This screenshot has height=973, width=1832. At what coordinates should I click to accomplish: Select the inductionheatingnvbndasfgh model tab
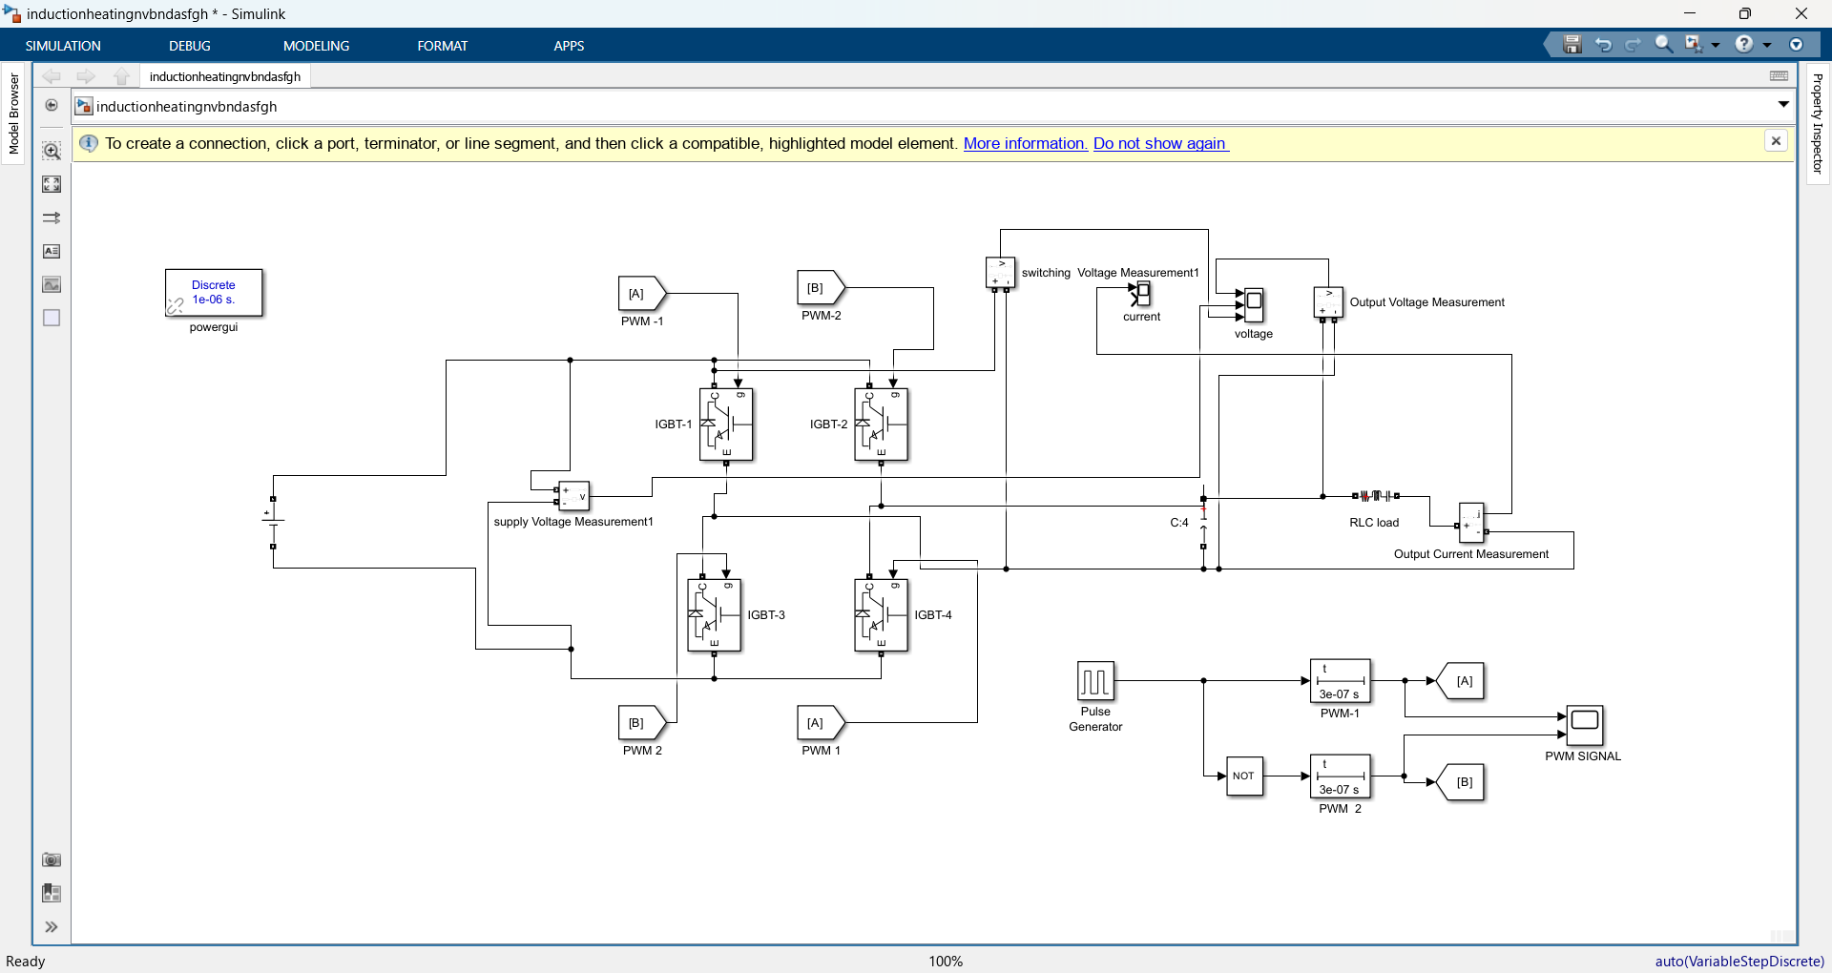pos(225,76)
